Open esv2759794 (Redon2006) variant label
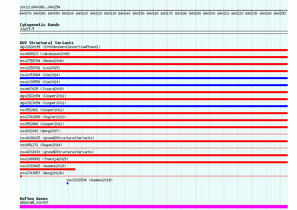Viewport: 297px width, 210px height. coord(42,61)
